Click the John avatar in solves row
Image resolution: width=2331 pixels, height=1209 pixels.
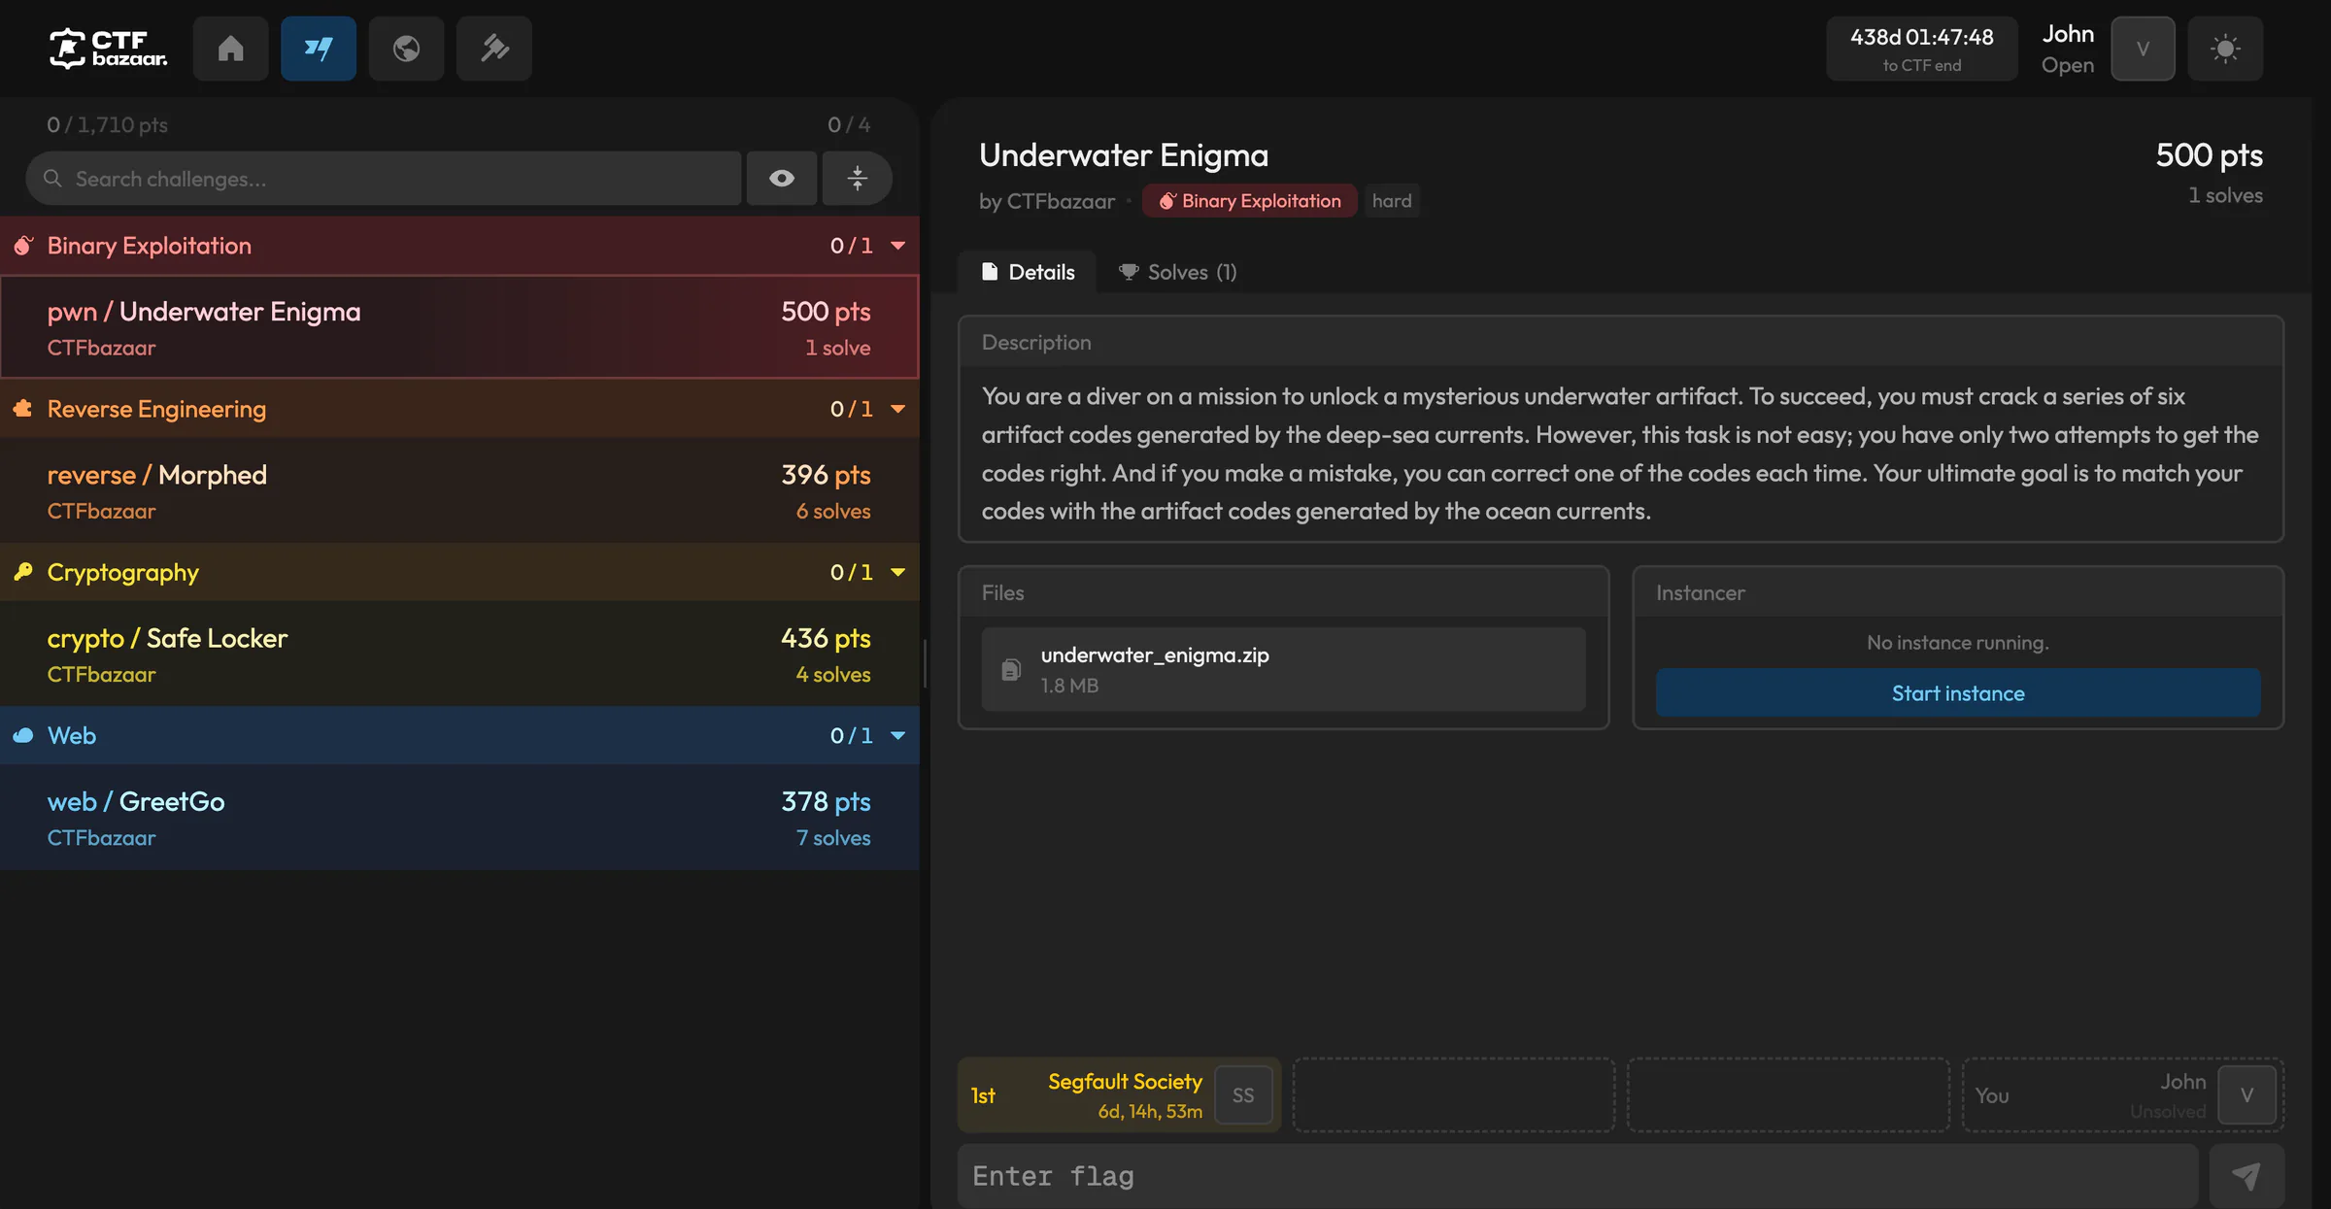click(2247, 1095)
